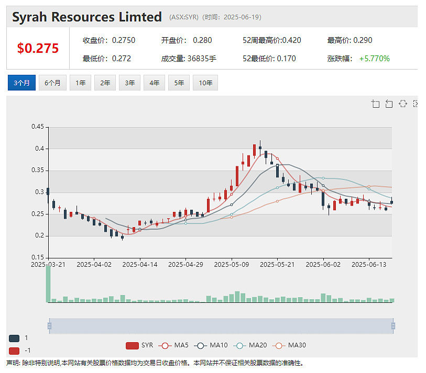This screenshot has height=373, width=426.
Task: Switch to 4年 range
Action: 155,83
